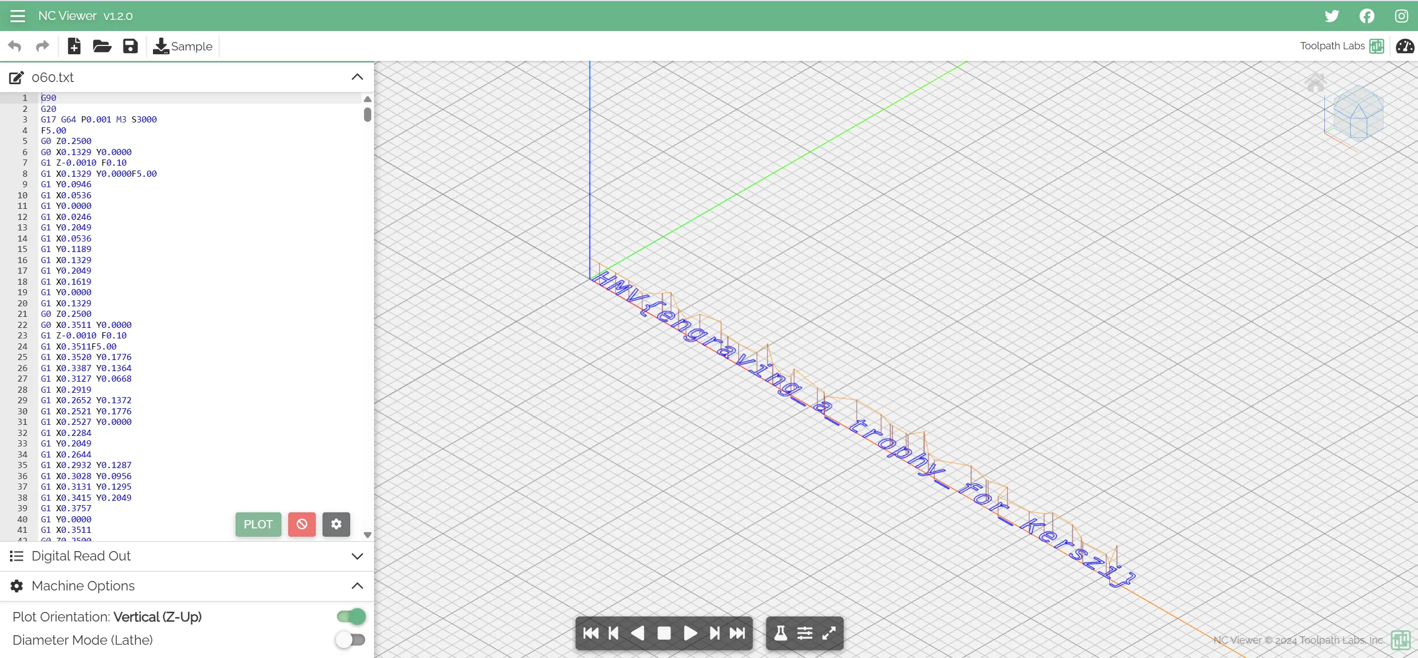Create a new file
The height and width of the screenshot is (658, 1418).
tap(74, 46)
